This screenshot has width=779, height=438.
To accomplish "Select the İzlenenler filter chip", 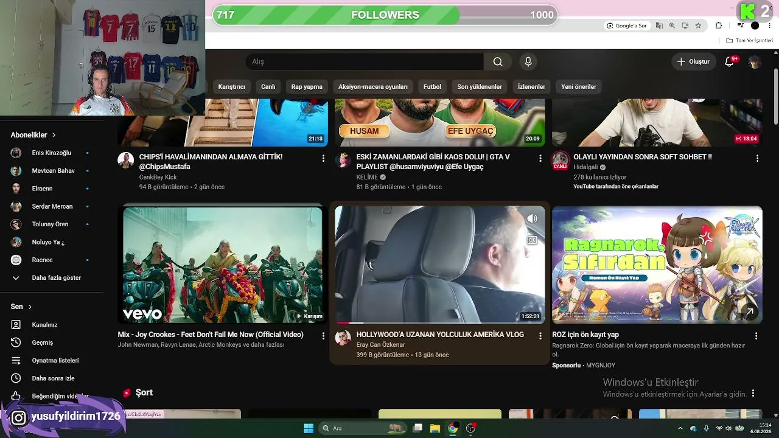I will 531,86.
